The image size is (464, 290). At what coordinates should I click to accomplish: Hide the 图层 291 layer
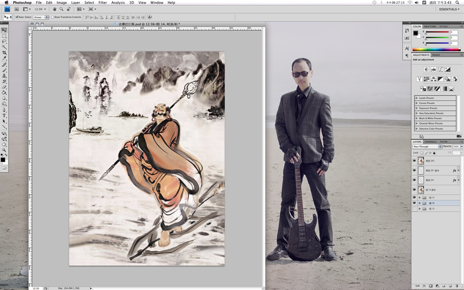[415, 180]
